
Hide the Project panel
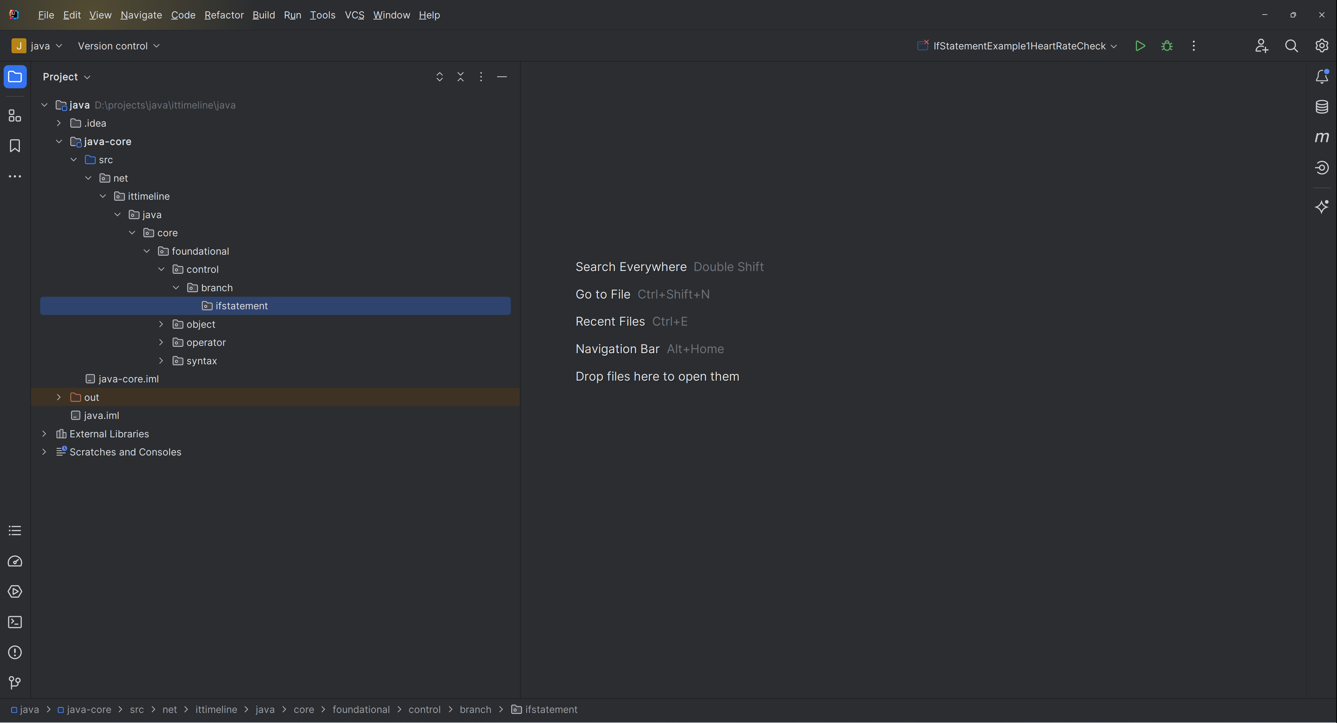[x=502, y=77]
